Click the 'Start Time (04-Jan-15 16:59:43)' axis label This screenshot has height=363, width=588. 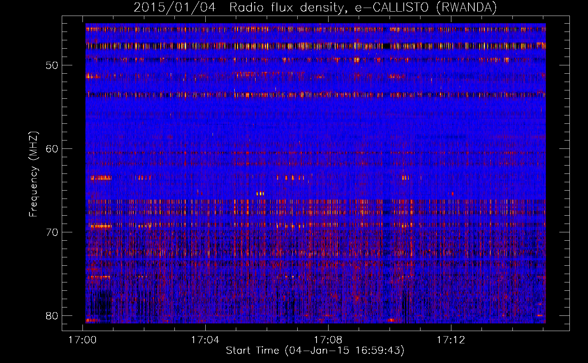pos(315,351)
